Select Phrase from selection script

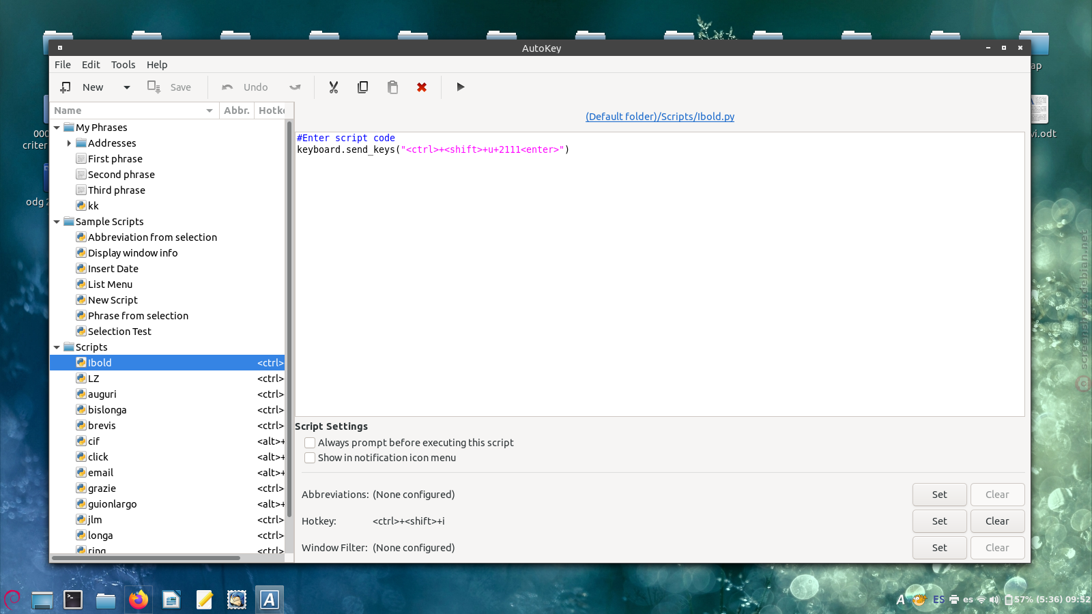(138, 316)
